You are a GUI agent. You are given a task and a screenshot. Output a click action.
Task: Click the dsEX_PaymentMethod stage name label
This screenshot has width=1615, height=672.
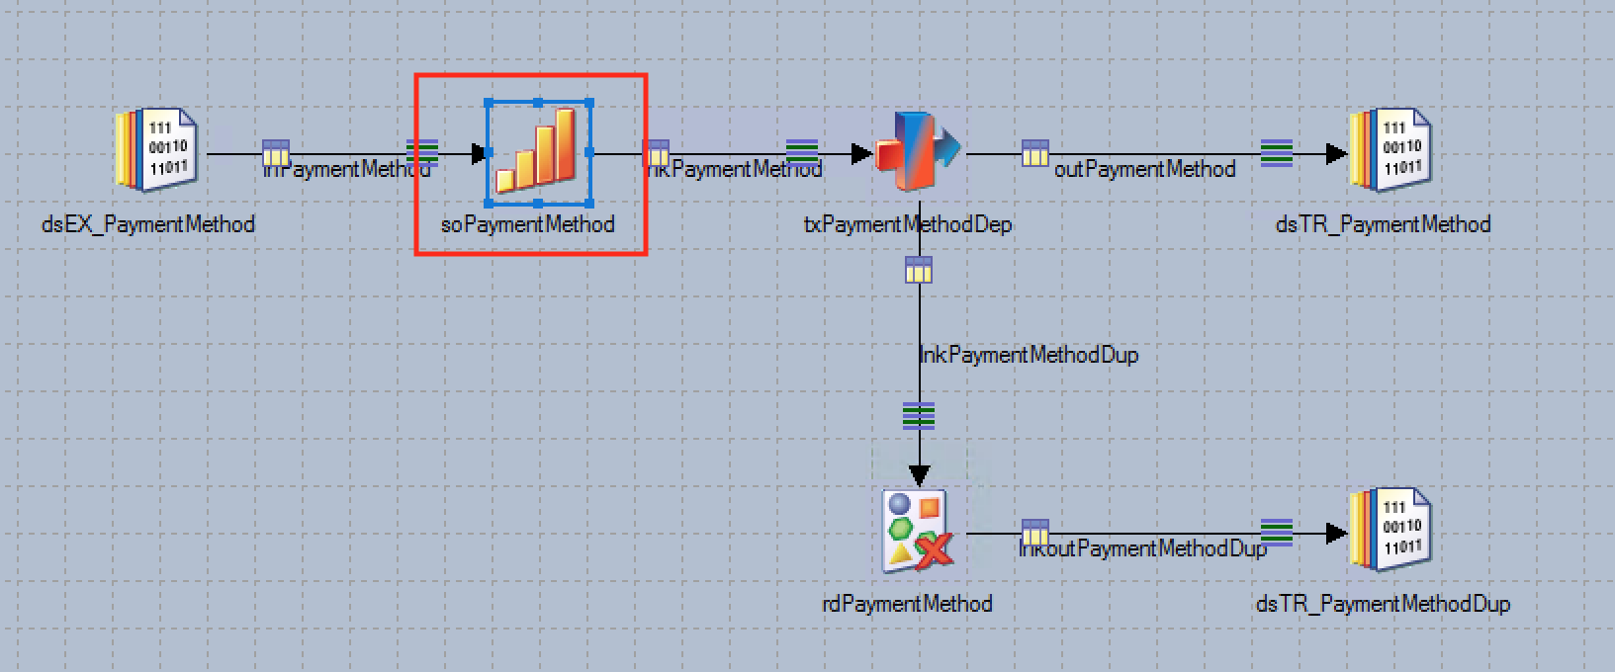click(x=148, y=225)
